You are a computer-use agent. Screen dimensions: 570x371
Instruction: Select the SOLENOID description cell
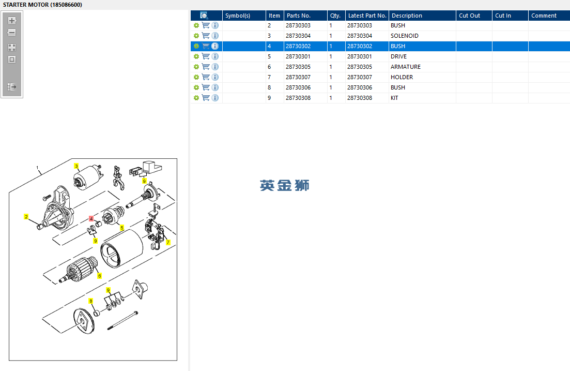422,36
